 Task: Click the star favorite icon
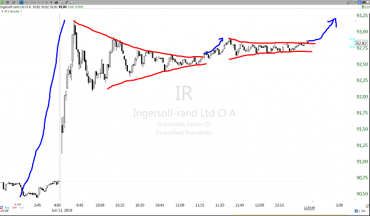[348, 2]
